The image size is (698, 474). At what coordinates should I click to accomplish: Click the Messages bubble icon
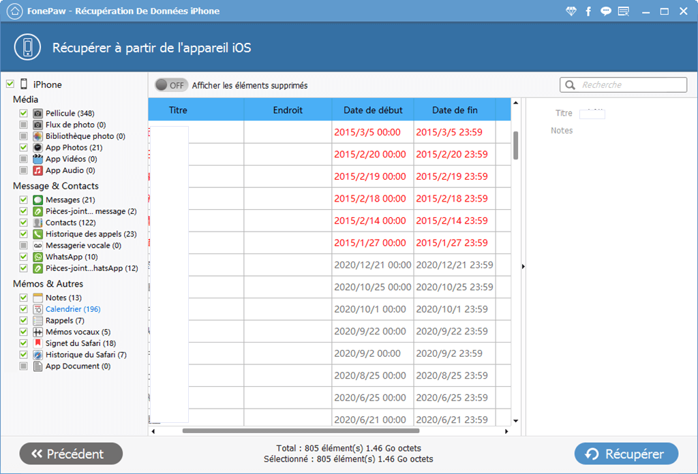(38, 200)
